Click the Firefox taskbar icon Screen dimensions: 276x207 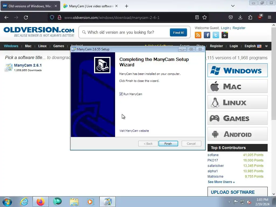[x=40, y=202]
